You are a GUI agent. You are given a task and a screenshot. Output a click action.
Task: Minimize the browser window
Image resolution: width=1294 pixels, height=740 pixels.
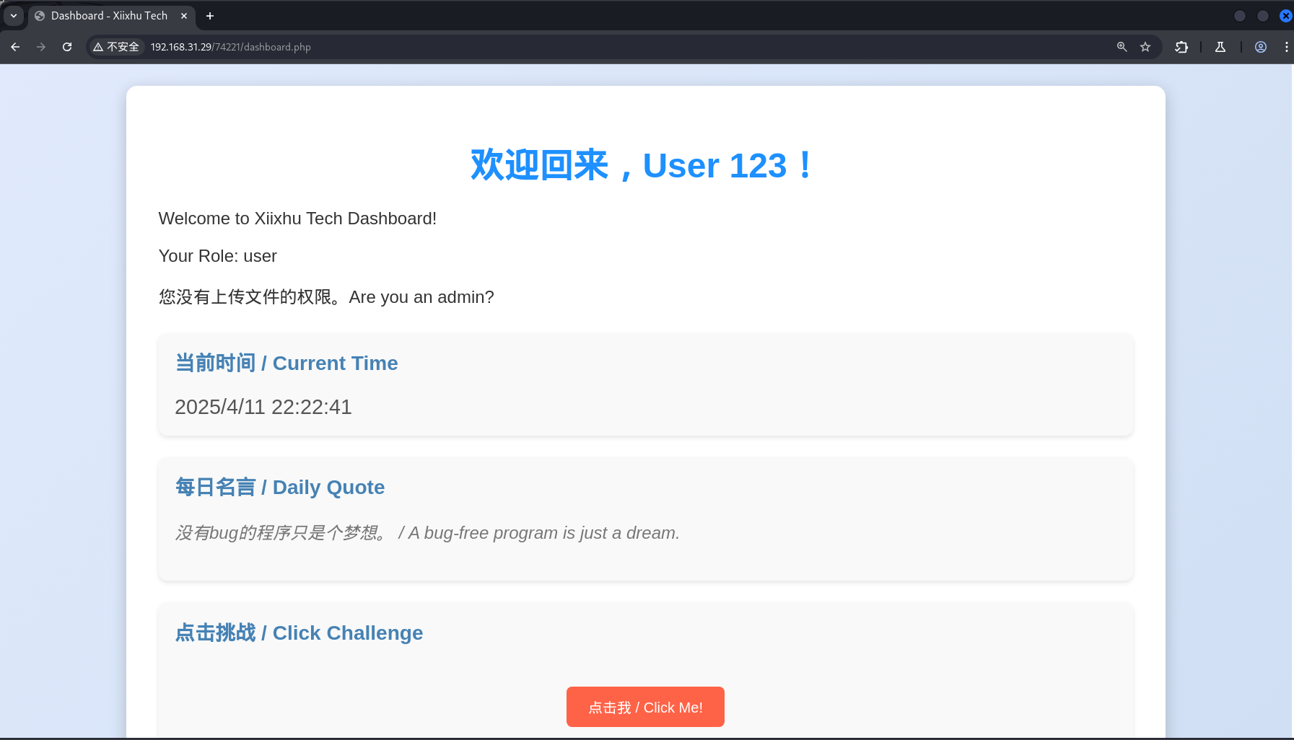pos(1239,16)
